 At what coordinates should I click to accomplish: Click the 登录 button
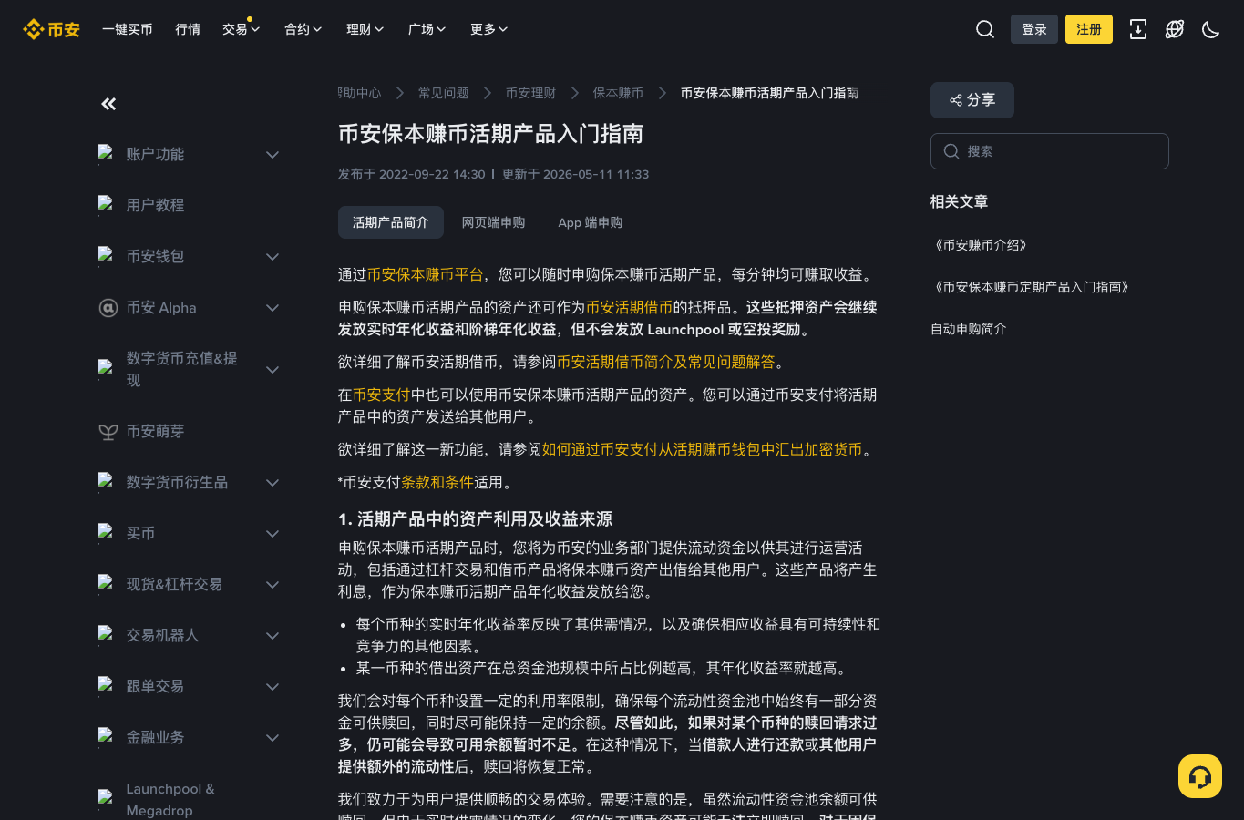1034,29
